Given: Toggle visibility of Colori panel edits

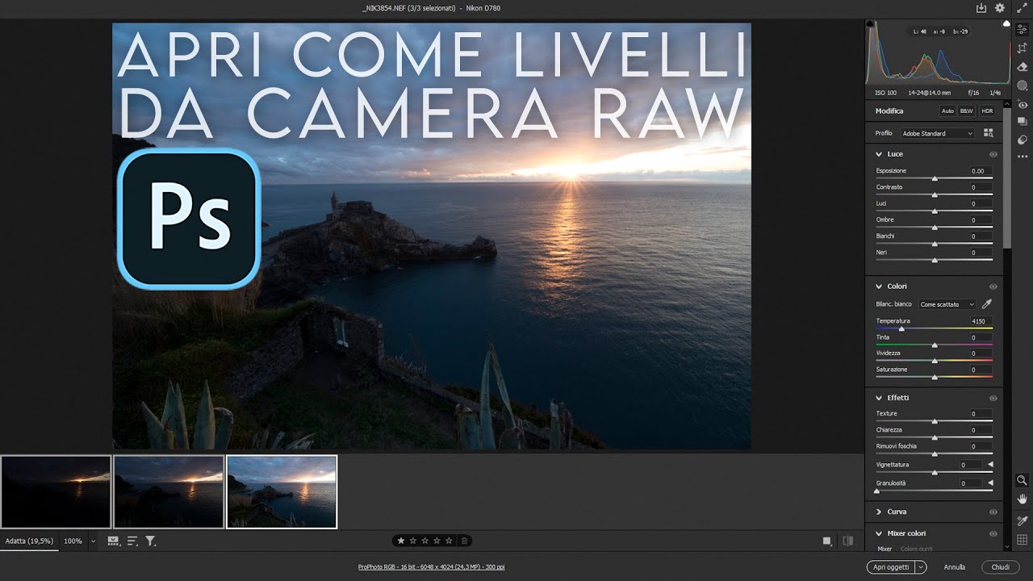Looking at the screenshot, I should coord(993,286).
